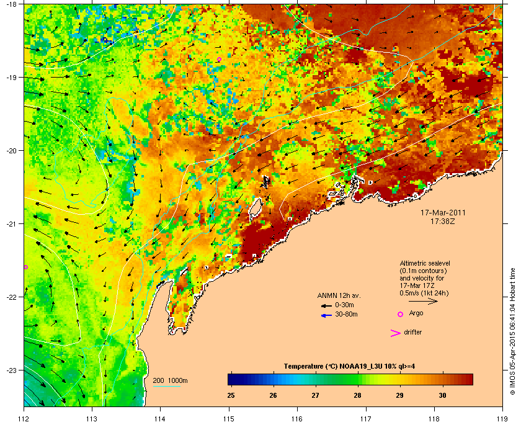Click the Argo float marker at the map's left edge
Screen dimensions: 521x422
(x=25, y=267)
